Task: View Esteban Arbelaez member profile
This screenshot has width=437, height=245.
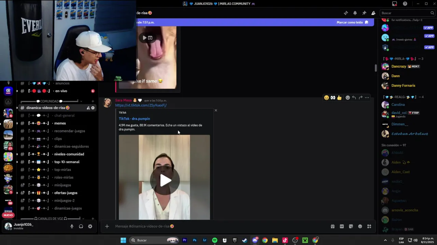Action: click(x=406, y=134)
